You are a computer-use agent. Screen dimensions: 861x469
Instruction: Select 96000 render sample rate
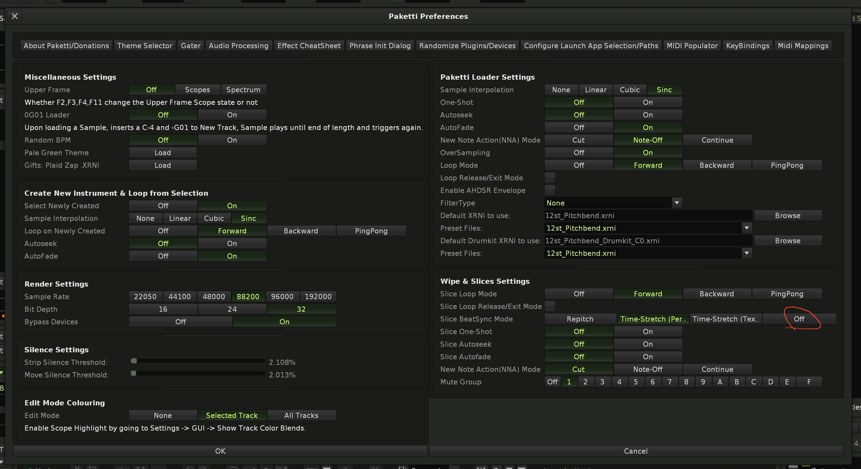tap(282, 297)
